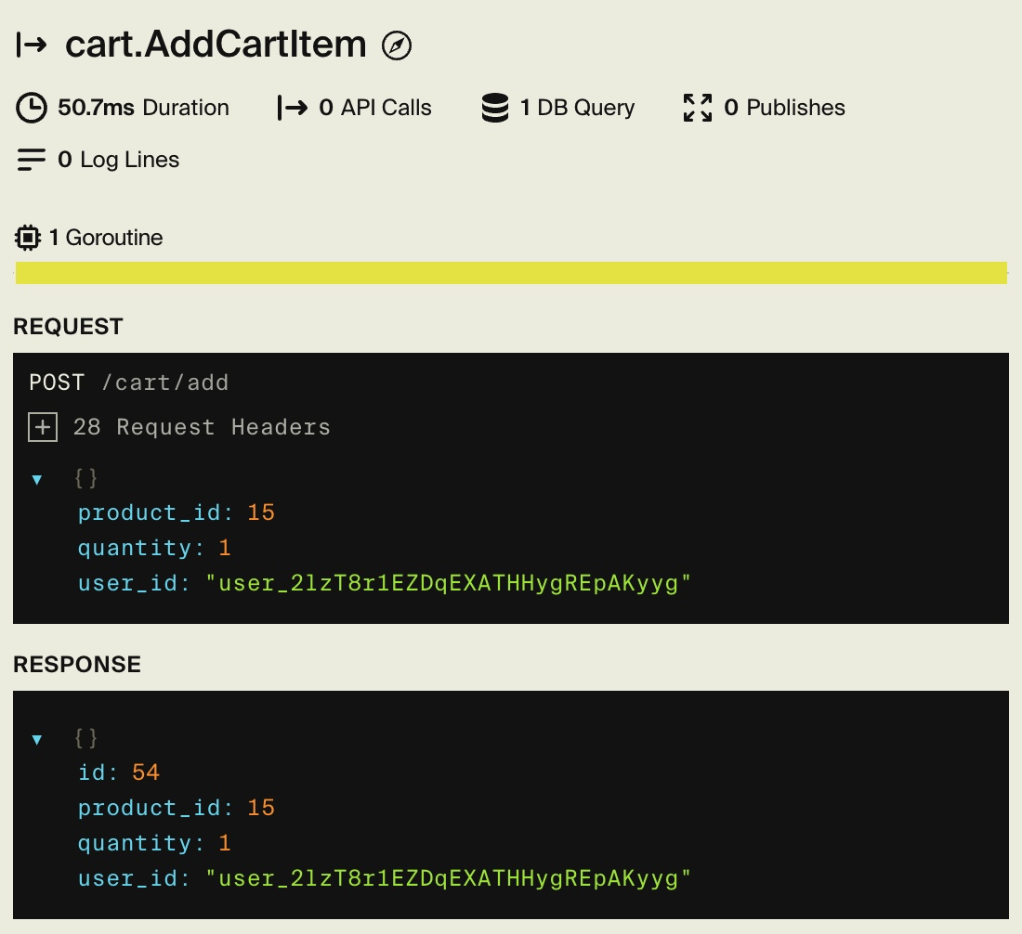Viewport: 1022px width, 934px height.
Task: Click quantity: 1 in the request
Action: tap(154, 548)
